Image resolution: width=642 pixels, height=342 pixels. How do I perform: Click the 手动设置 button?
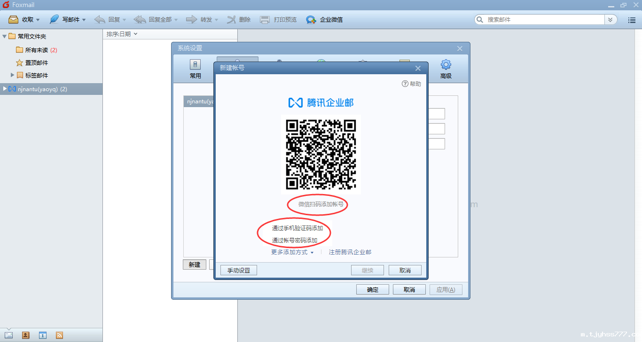[x=239, y=270]
